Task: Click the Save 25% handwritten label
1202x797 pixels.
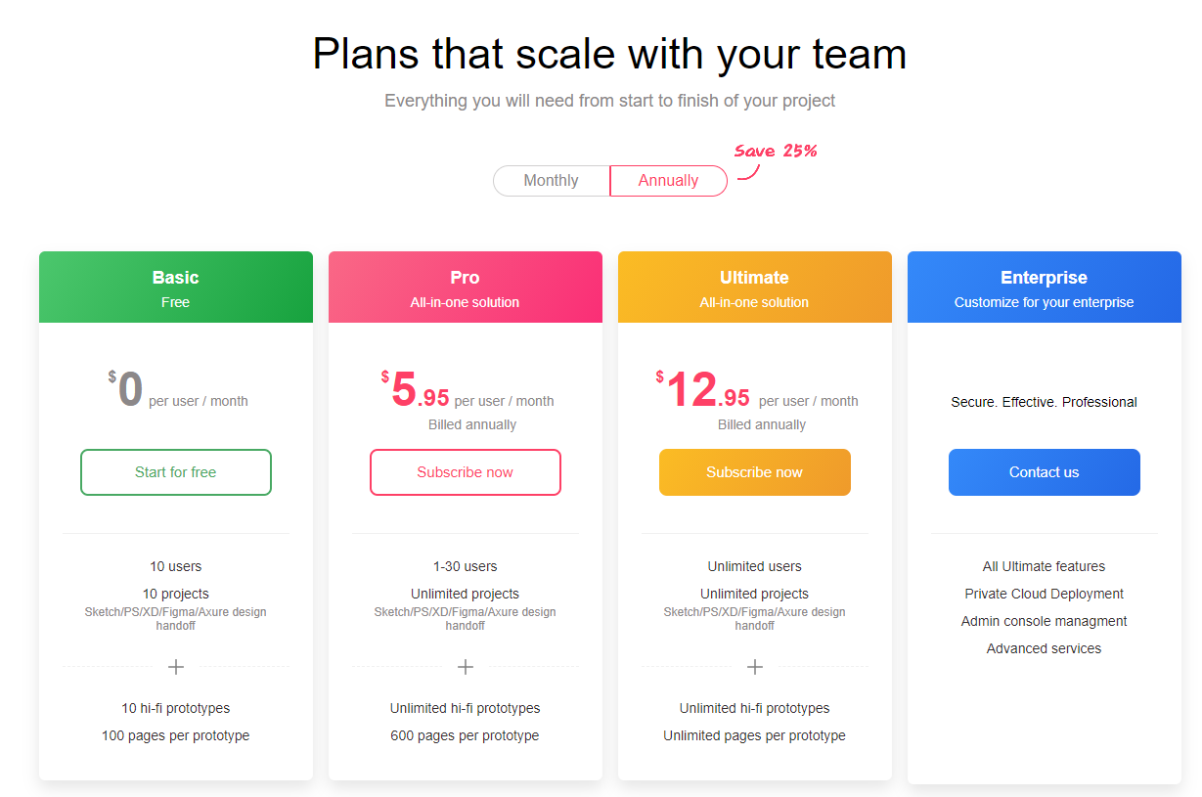Action: [776, 152]
